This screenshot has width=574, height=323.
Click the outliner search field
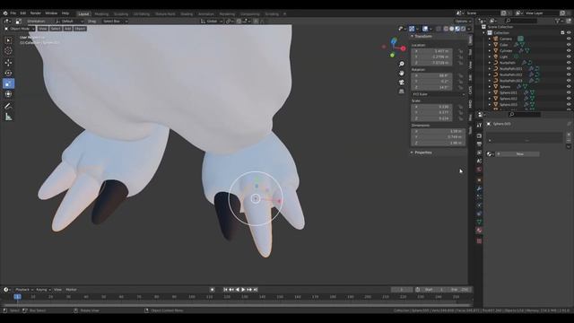pyautogui.click(x=520, y=21)
